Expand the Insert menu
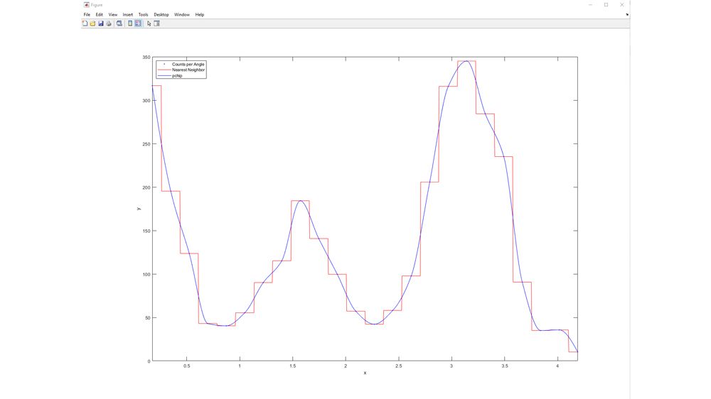Image resolution: width=711 pixels, height=399 pixels. coord(128,14)
